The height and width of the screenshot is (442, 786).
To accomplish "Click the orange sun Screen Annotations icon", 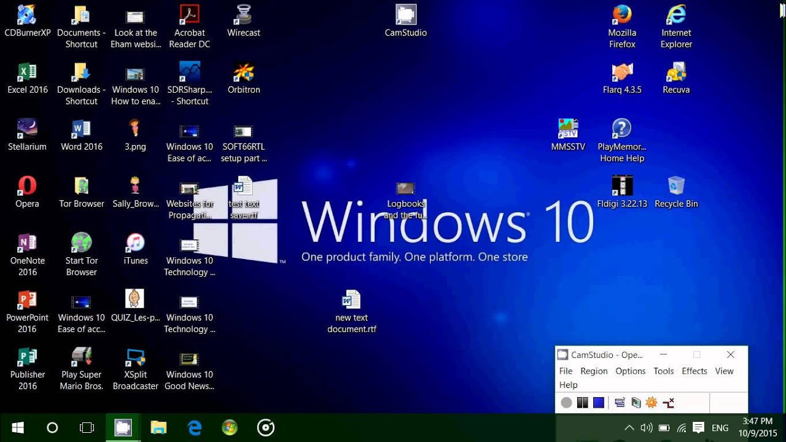I will 652,403.
